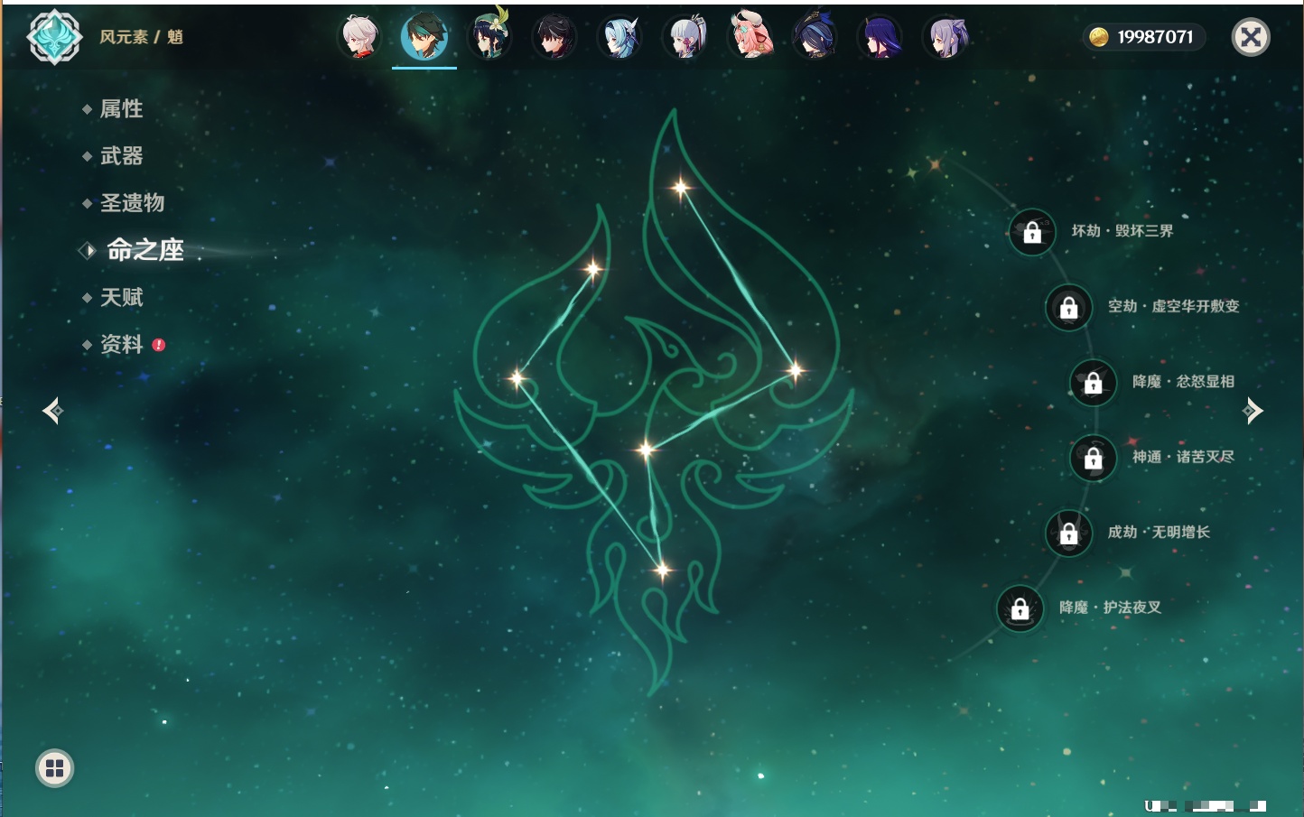The width and height of the screenshot is (1304, 817).
Task: Click the 神通·诸苦灭尽 label text
Action: point(1183,457)
